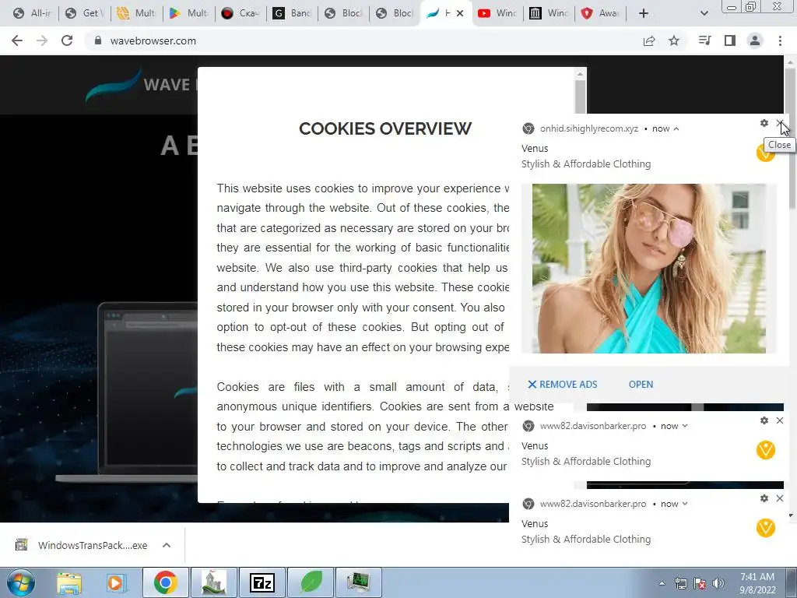Viewport: 797px width, 598px height.
Task: Click the padlock site info icon
Action: point(98,40)
